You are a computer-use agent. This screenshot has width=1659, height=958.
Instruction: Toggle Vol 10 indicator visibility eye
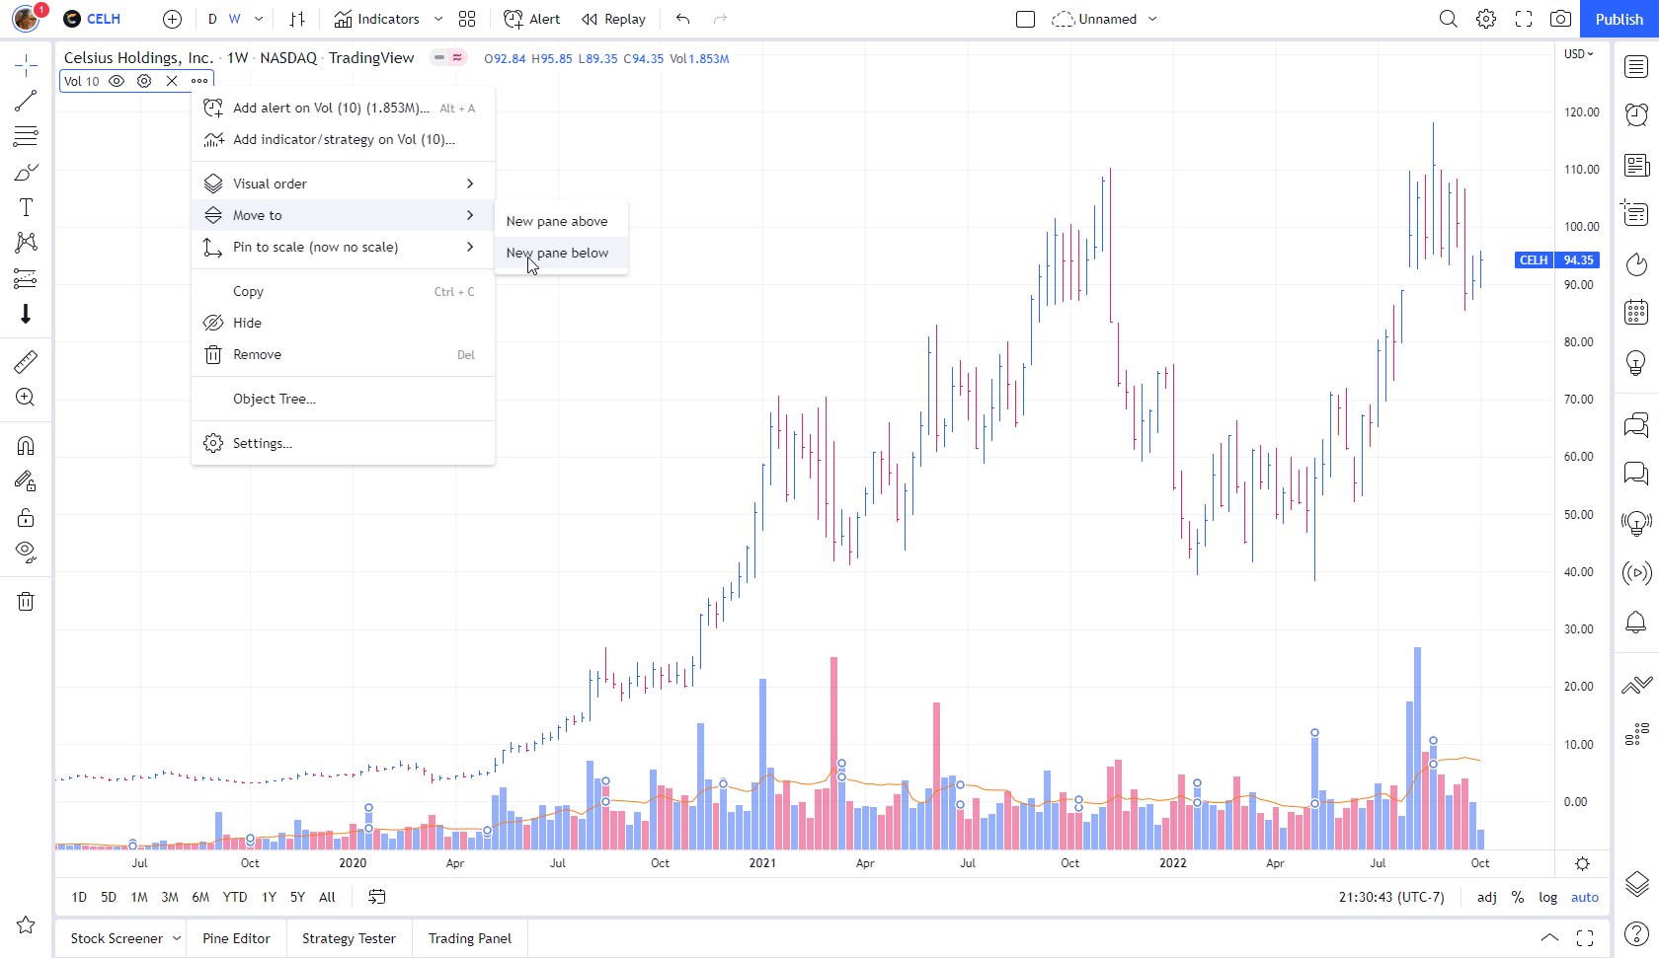[117, 81]
